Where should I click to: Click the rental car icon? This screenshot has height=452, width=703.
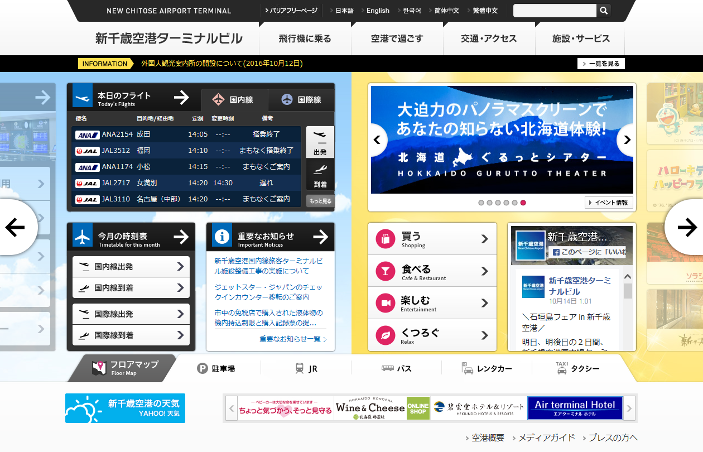467,368
